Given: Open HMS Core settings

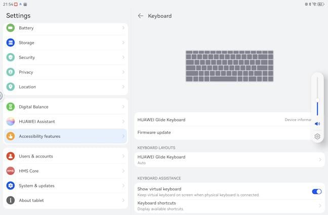Looking at the screenshot, I should click(65, 171).
